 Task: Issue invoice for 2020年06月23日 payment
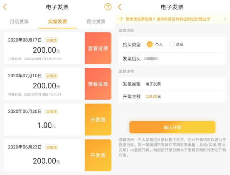coord(98,155)
